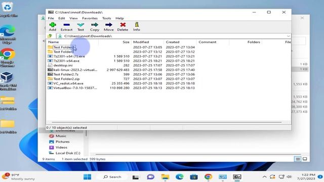Open the Edit menu

pyautogui.click(x=62, y=18)
